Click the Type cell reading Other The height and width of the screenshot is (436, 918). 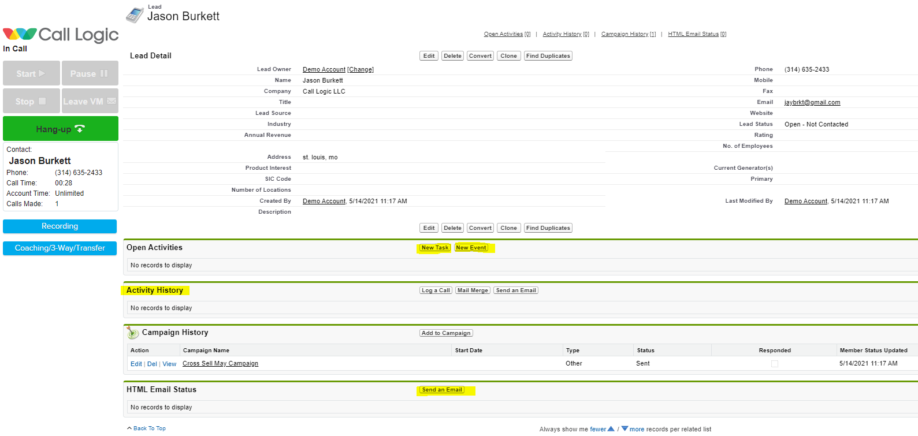coord(574,364)
